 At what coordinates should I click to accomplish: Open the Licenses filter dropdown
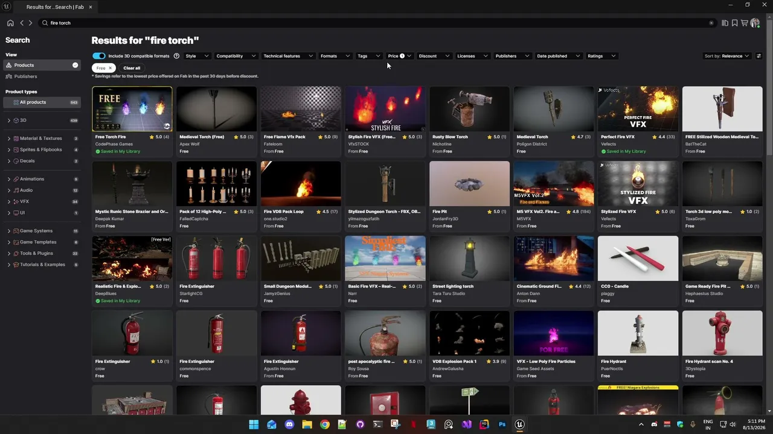coord(472,56)
